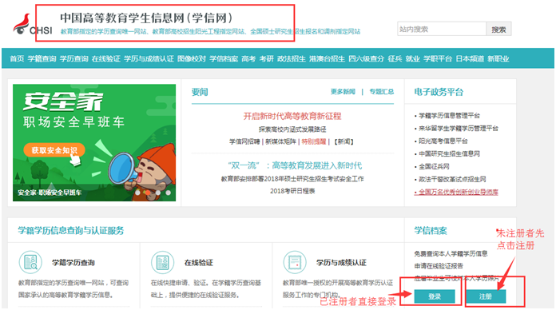Click 获取安全知识 orange button on banner
This screenshot has height=310, width=556.
54,150
